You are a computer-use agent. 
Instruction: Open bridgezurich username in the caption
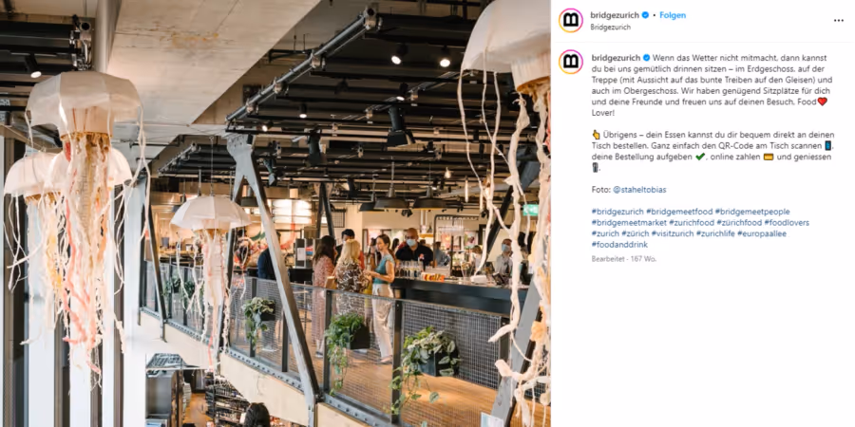(616, 58)
